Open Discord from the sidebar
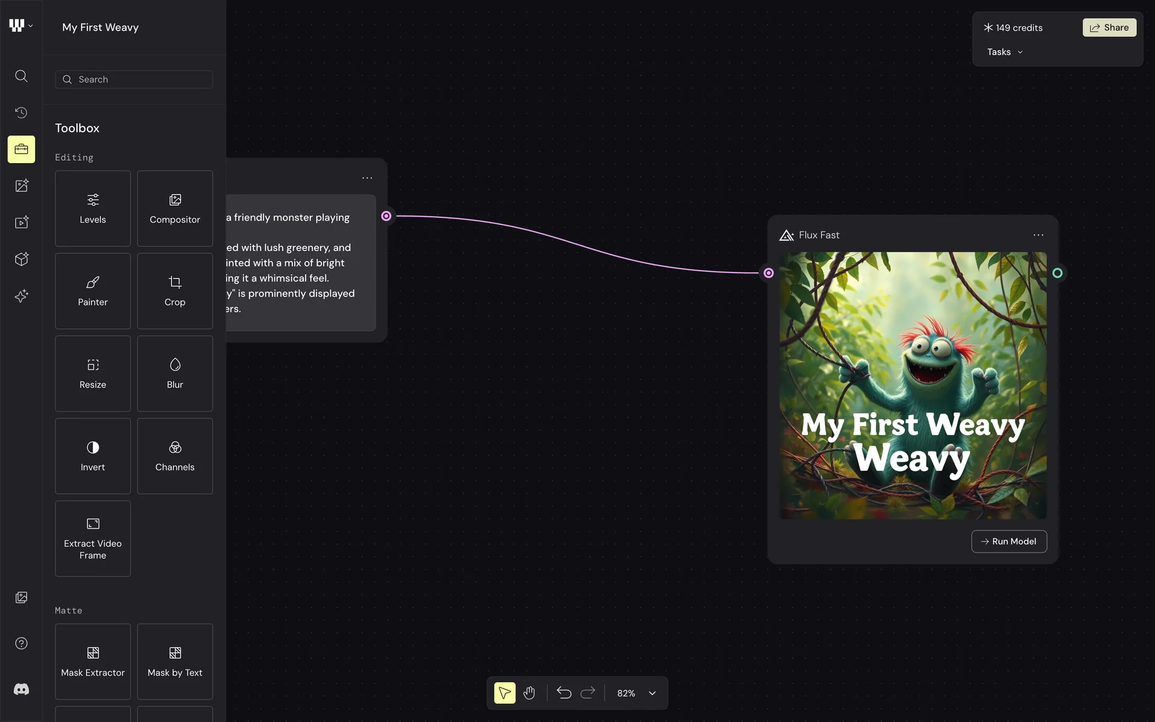The width and height of the screenshot is (1155, 722). pos(21,690)
